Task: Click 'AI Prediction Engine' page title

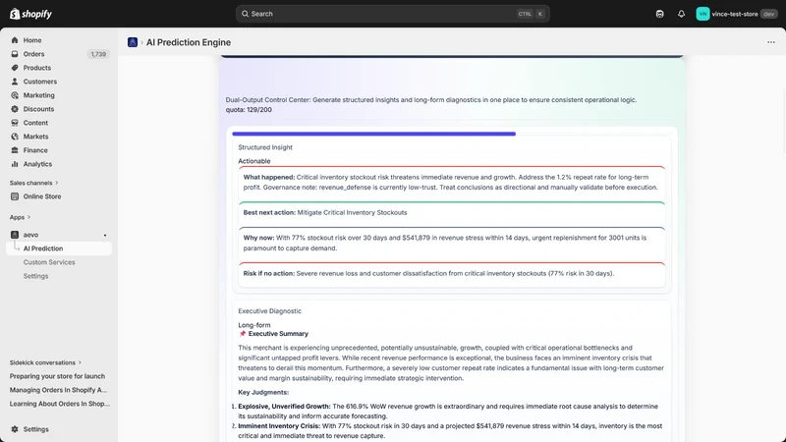Action: (x=189, y=42)
